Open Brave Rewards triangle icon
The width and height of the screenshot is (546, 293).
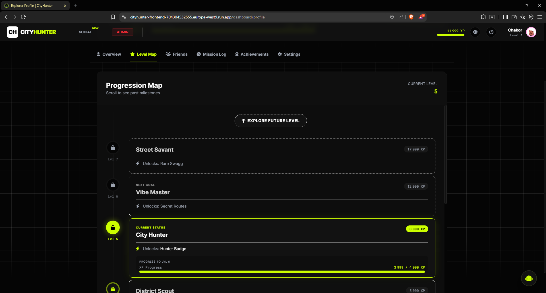pos(421,17)
